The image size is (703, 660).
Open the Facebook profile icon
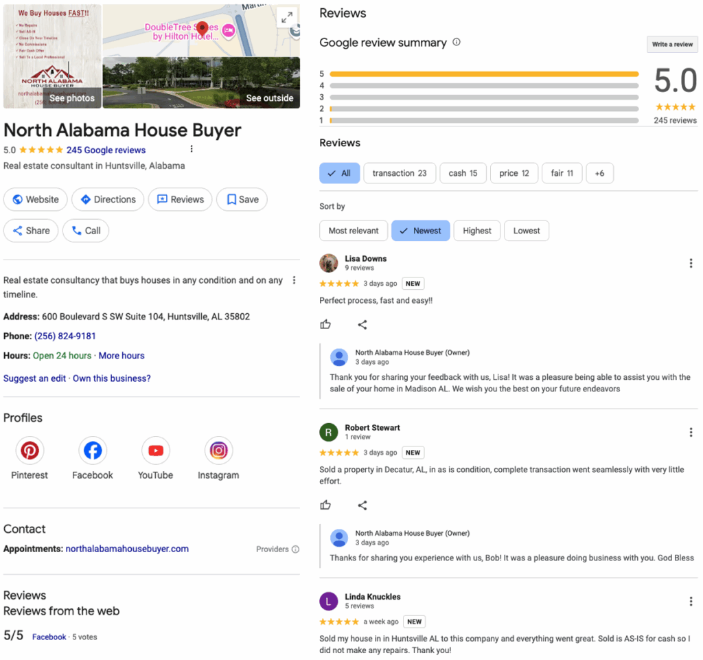click(x=93, y=450)
